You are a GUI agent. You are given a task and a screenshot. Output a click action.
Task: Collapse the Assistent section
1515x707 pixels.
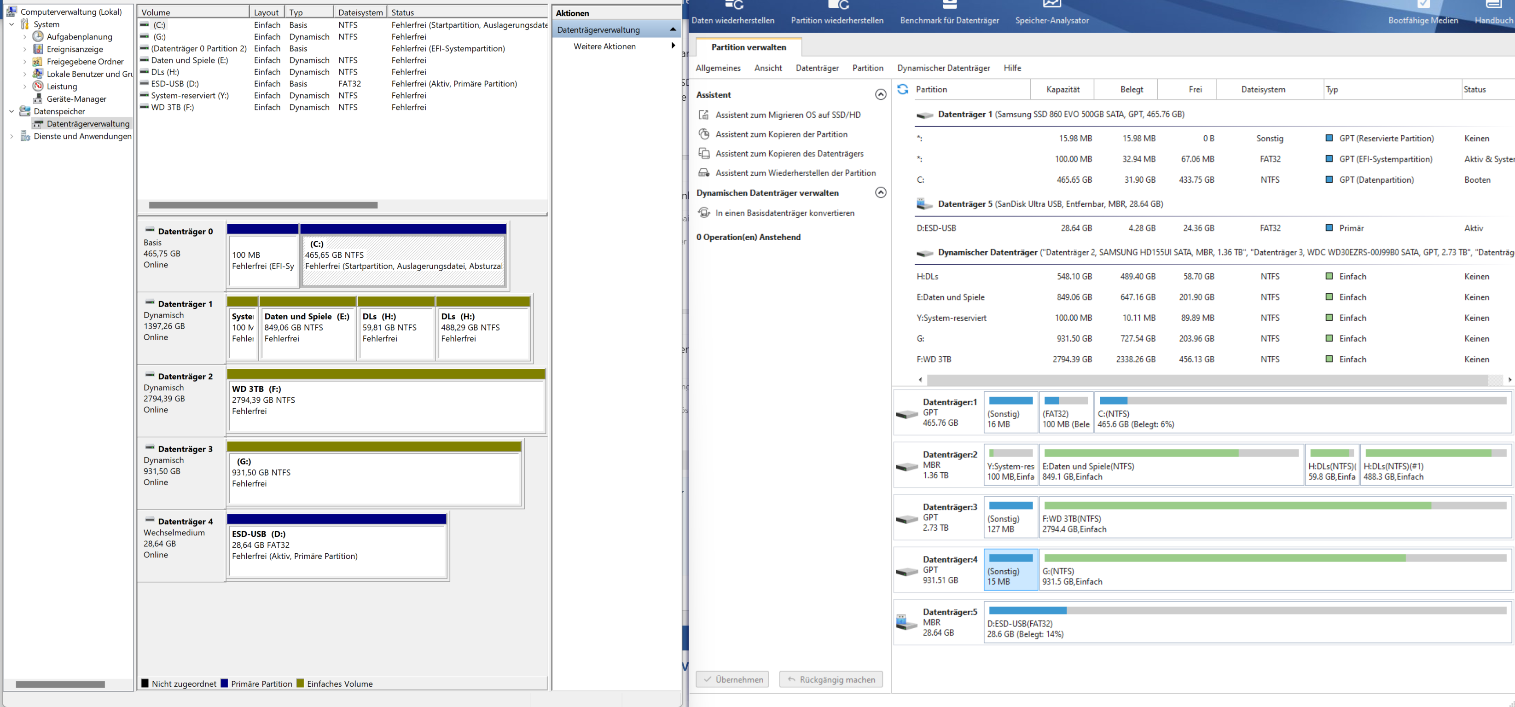click(x=881, y=95)
